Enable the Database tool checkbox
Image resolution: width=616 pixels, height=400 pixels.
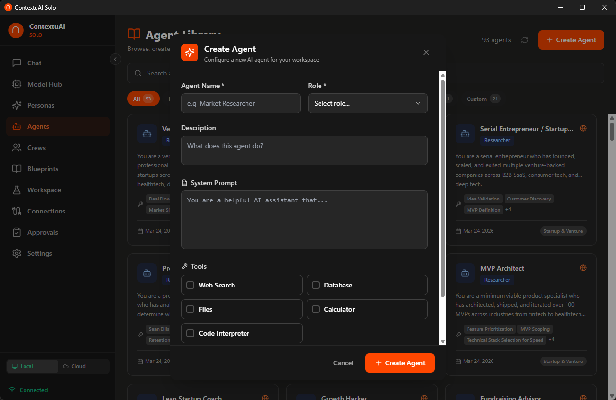[316, 285]
